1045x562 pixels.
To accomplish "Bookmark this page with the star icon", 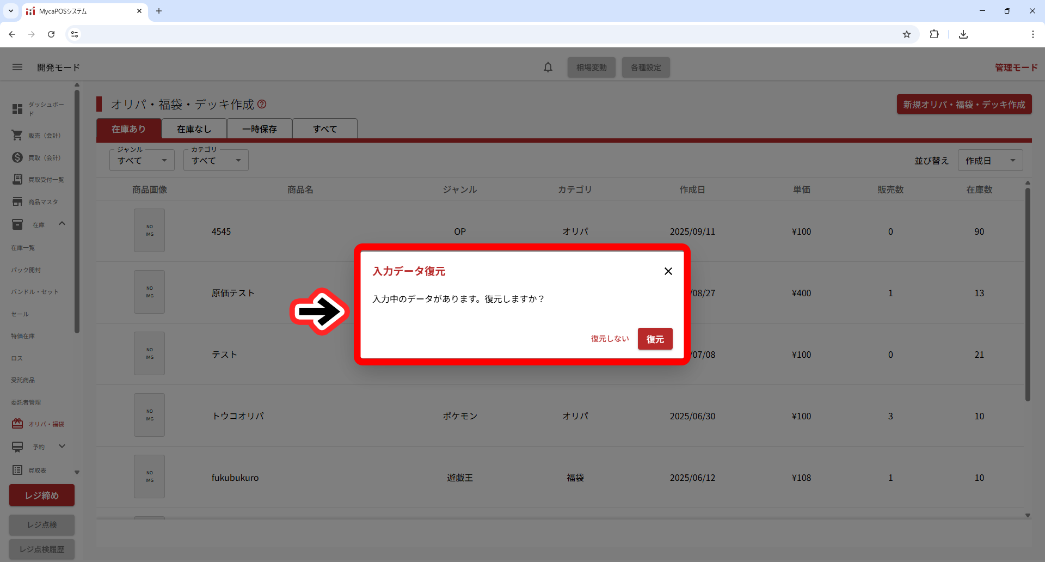I will click(907, 34).
